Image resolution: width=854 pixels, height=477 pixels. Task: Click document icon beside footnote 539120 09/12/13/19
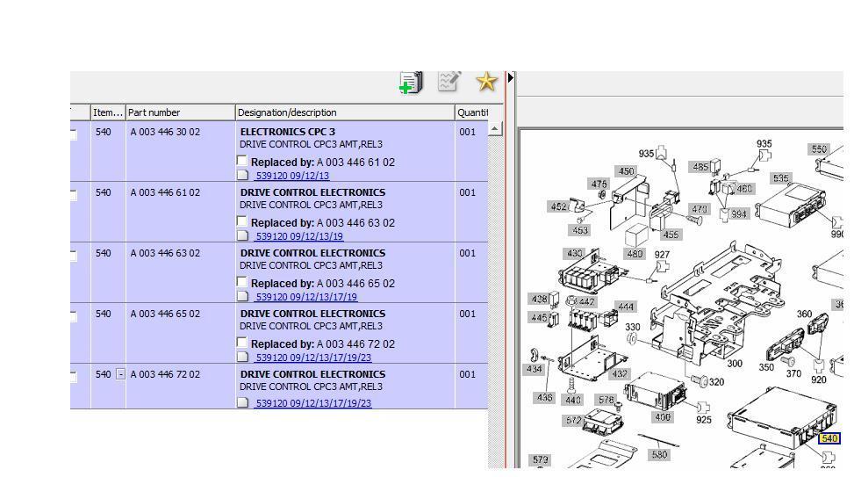point(243,235)
